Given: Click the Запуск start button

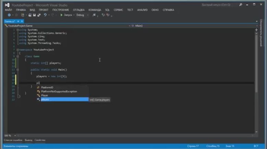Looking at the screenshot, I should [x=66, y=15].
